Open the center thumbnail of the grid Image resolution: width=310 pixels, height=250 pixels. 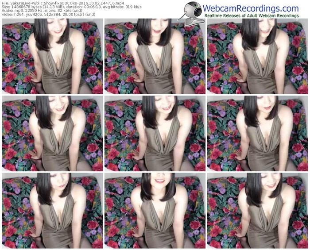coord(155,134)
